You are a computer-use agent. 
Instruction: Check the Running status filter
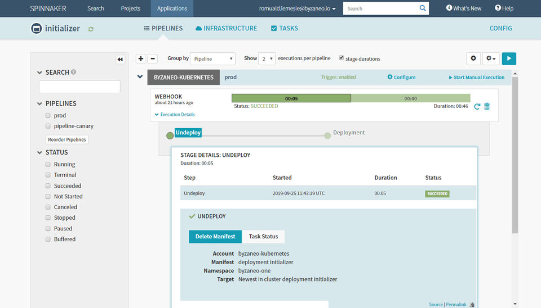(x=48, y=164)
